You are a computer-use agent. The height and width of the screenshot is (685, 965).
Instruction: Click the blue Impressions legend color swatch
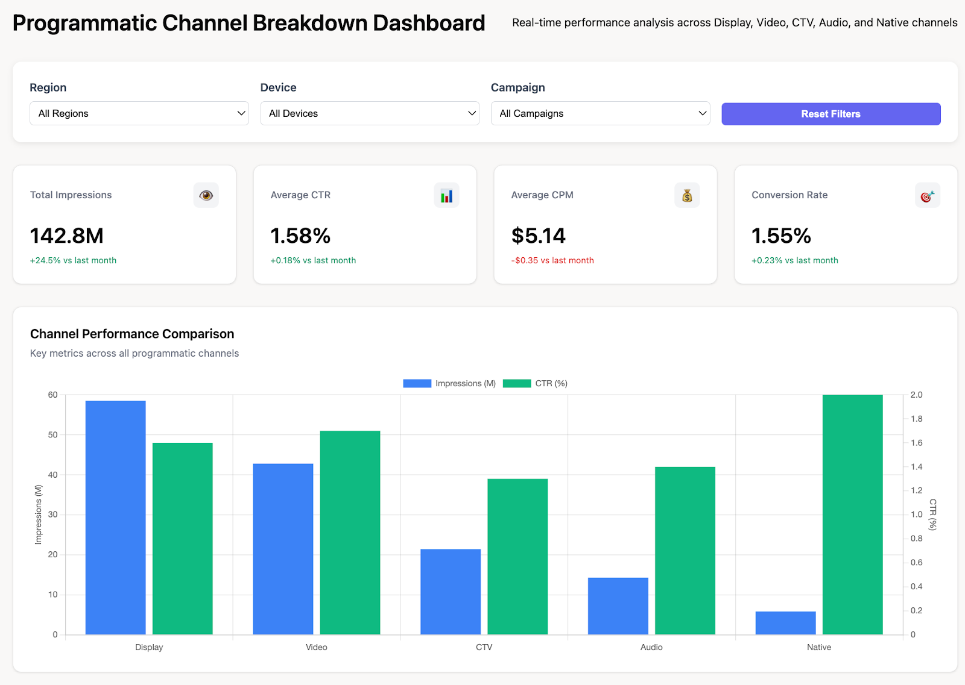(417, 383)
